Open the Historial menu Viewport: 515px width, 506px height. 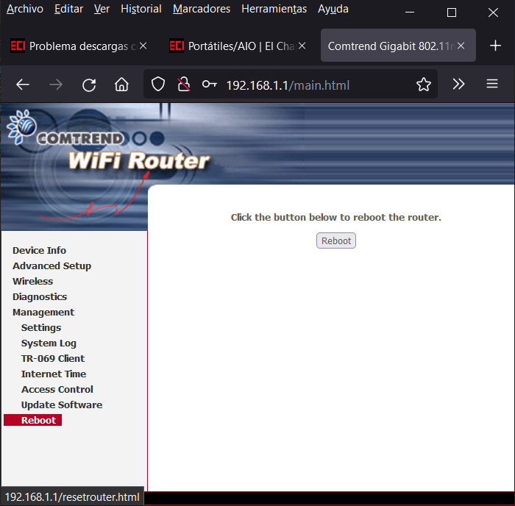pyautogui.click(x=141, y=9)
